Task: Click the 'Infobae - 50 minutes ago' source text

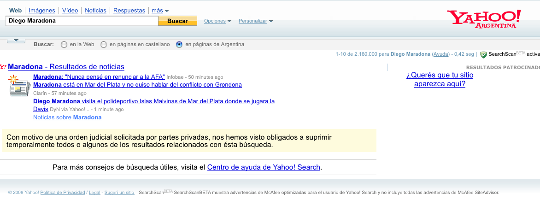Action: tap(195, 77)
